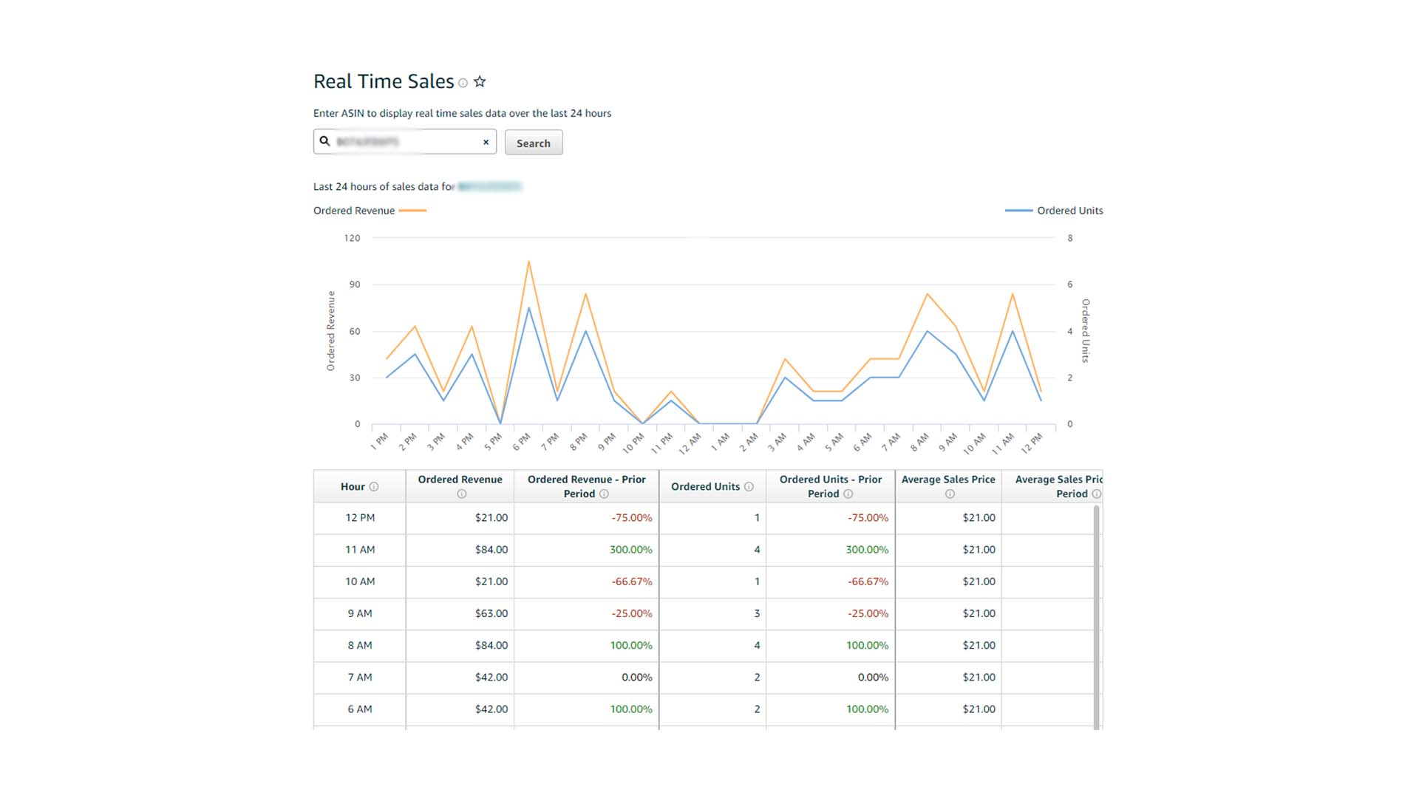Click the magnifying glass in the search box

(x=326, y=141)
